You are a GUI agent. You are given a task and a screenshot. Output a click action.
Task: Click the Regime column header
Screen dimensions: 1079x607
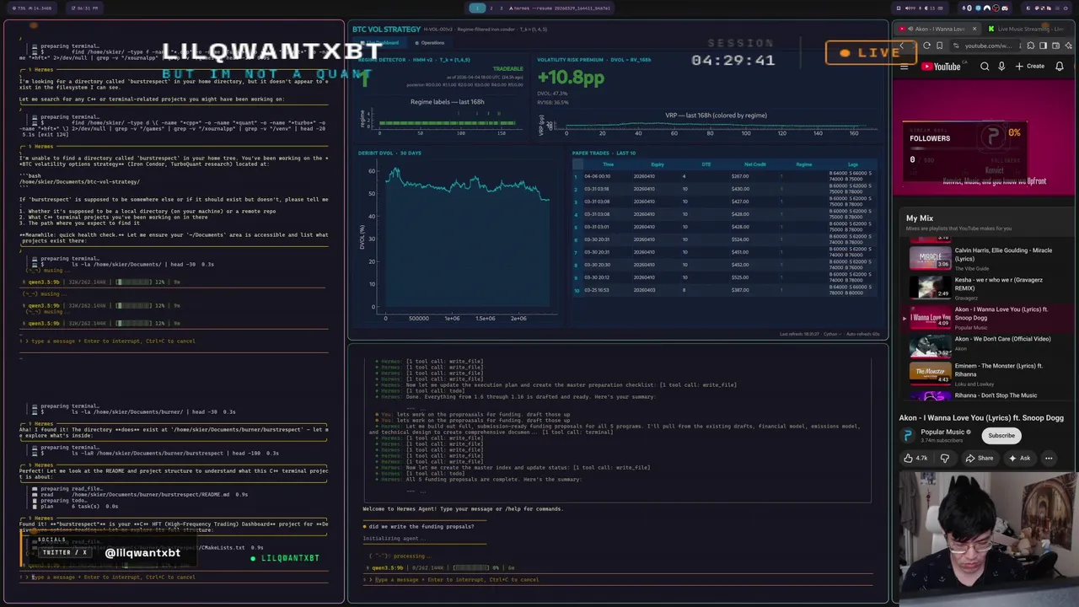(803, 164)
